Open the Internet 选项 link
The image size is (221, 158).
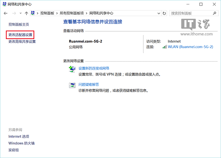point(19,136)
